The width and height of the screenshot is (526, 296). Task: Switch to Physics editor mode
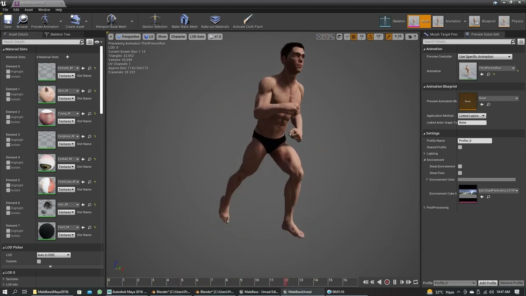[511, 21]
